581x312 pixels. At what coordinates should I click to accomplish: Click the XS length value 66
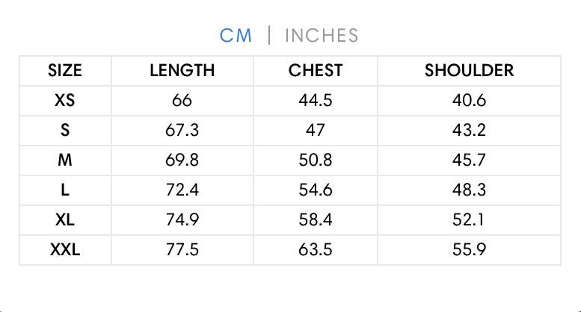click(x=182, y=100)
